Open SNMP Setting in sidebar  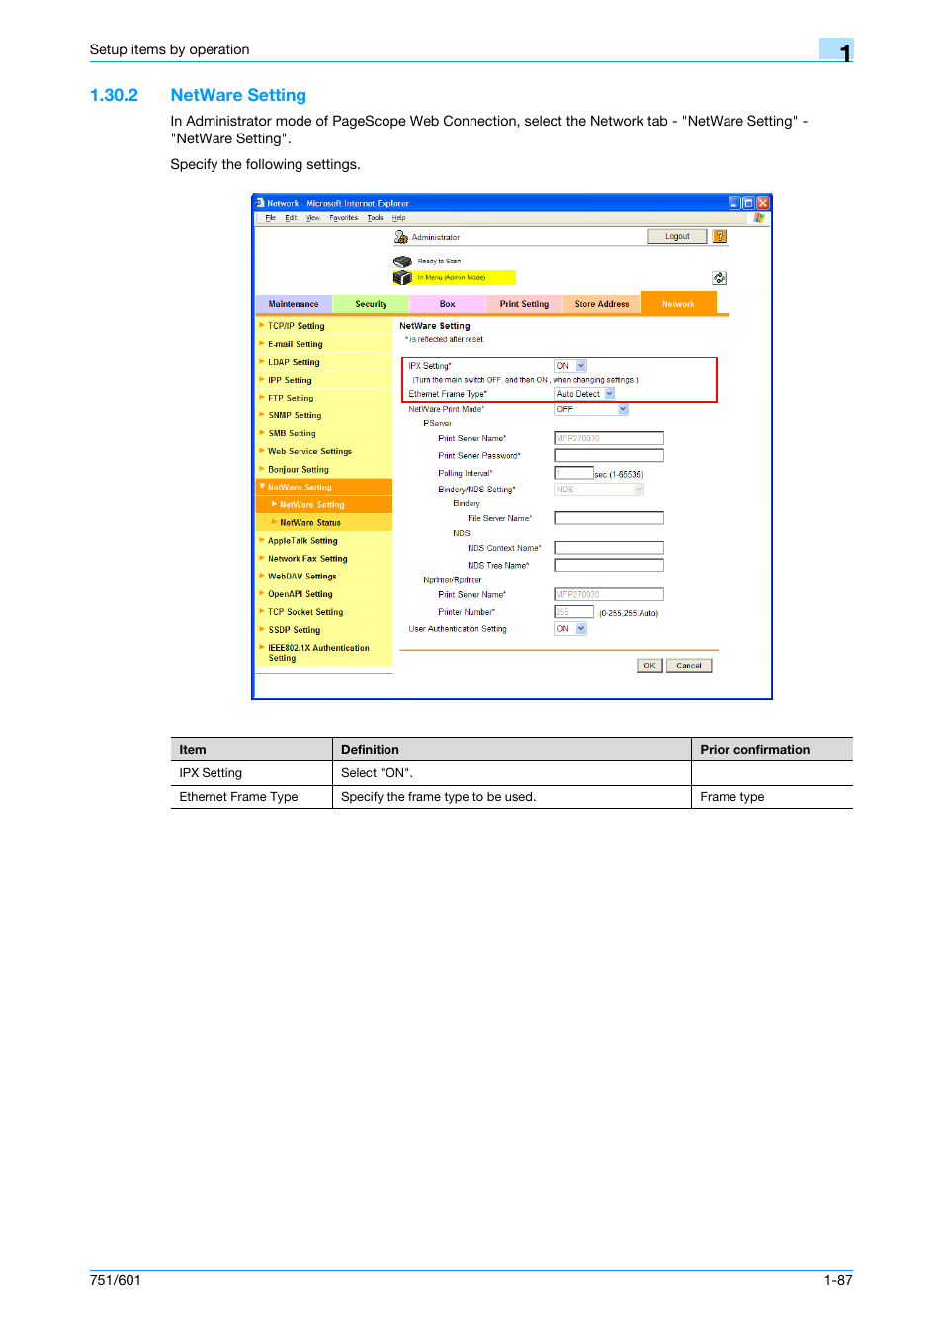[x=295, y=415]
